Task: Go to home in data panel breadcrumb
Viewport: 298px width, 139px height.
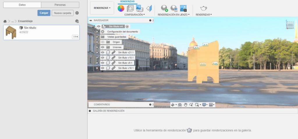Action: pyautogui.click(x=5, y=21)
